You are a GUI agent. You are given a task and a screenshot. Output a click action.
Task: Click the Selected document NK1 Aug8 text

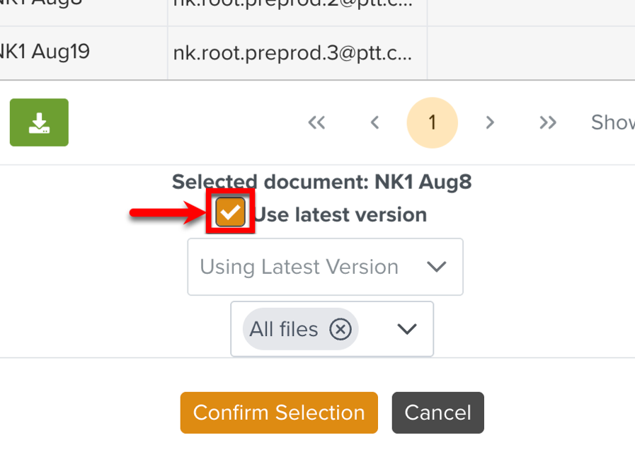[x=321, y=182]
